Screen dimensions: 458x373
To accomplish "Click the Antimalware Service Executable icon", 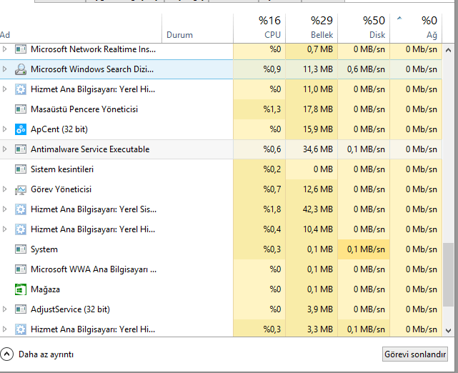I will (x=21, y=149).
